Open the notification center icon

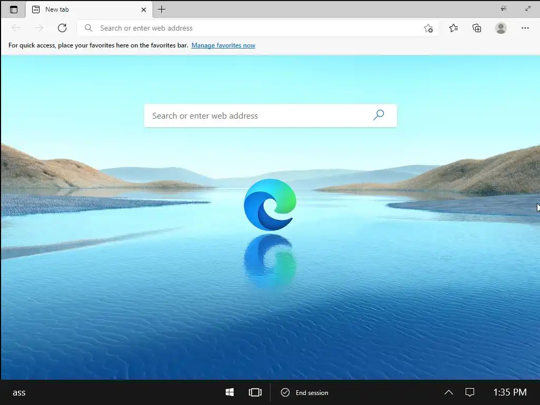click(470, 392)
